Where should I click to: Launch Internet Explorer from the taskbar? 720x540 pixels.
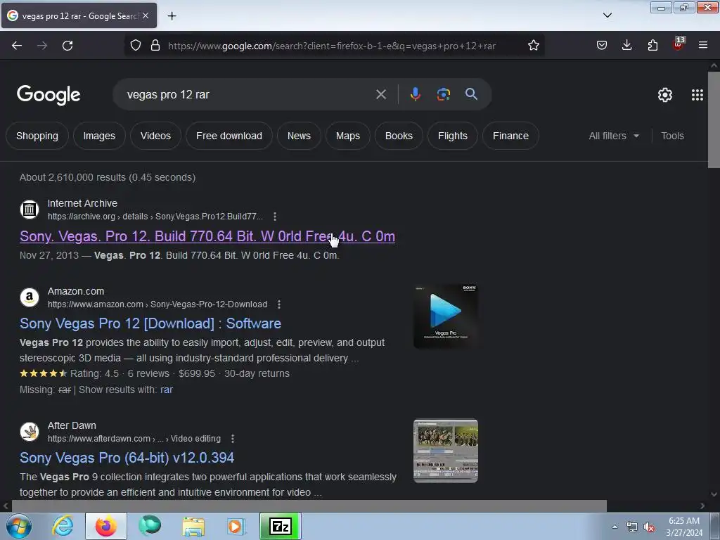(63, 526)
